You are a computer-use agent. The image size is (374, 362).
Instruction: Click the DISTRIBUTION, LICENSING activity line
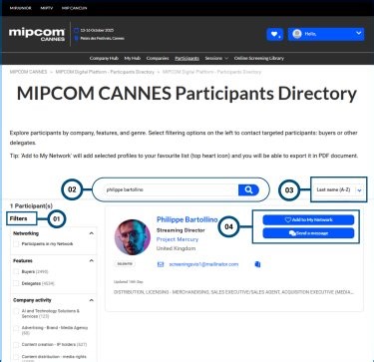tap(233, 292)
